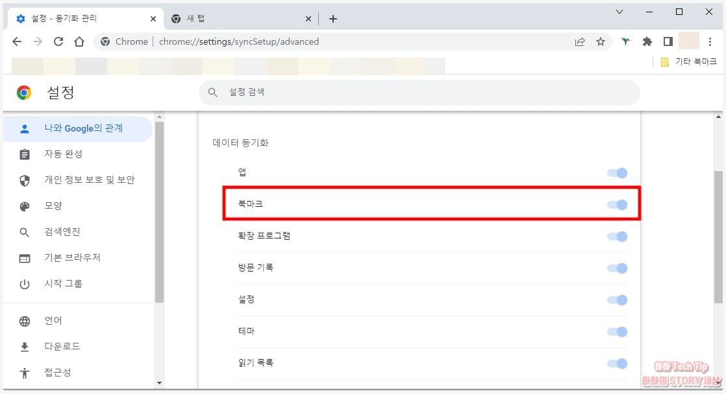
Task: Open the profile avatar menu
Action: click(x=688, y=41)
